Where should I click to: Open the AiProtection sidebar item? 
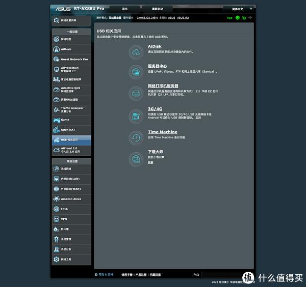71,70
